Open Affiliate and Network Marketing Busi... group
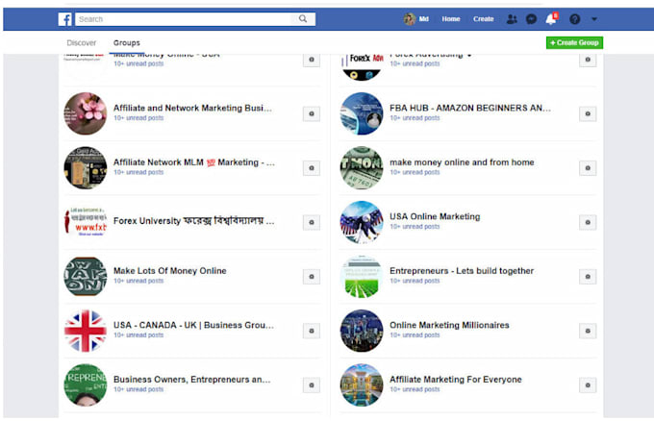This screenshot has height=421, width=654. pos(192,108)
